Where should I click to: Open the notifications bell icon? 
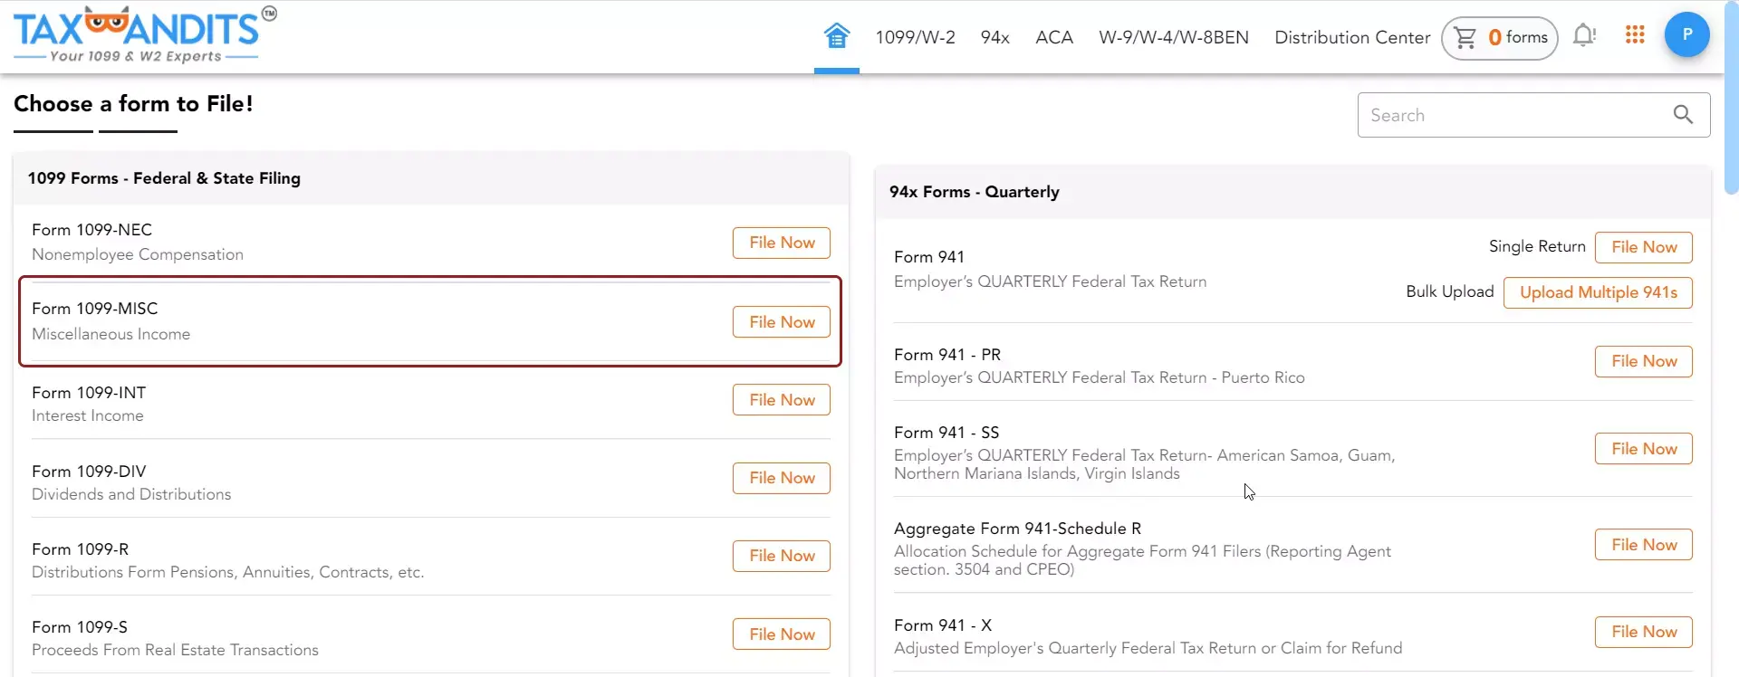pyautogui.click(x=1584, y=36)
